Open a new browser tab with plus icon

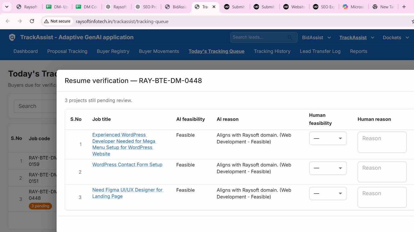[404, 7]
